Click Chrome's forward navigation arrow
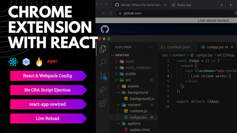The height and width of the screenshot is (133, 237). tap(103, 13)
